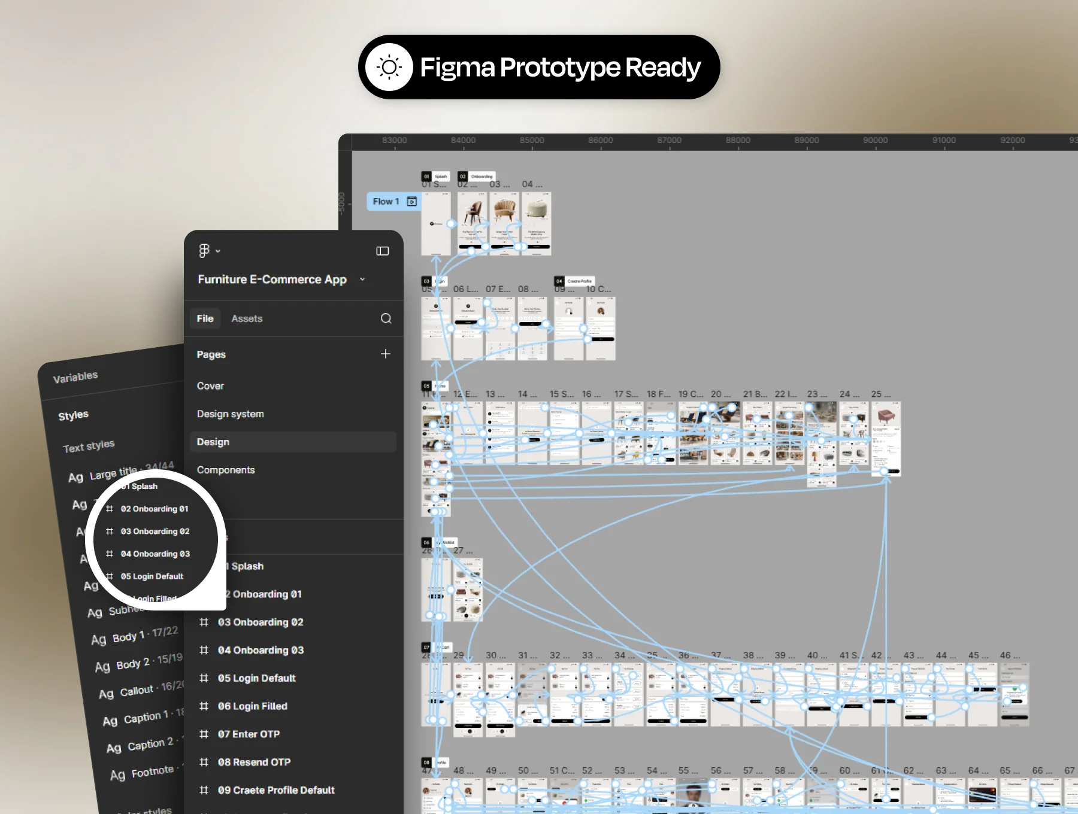Click frame icon beside 08 Resend OTP

tap(204, 762)
